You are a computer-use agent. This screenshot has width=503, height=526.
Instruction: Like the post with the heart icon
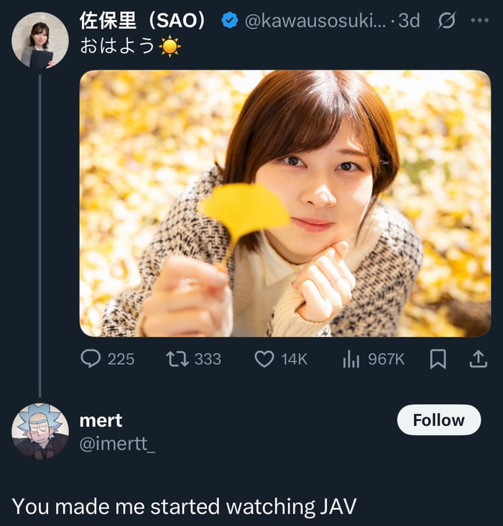264,359
